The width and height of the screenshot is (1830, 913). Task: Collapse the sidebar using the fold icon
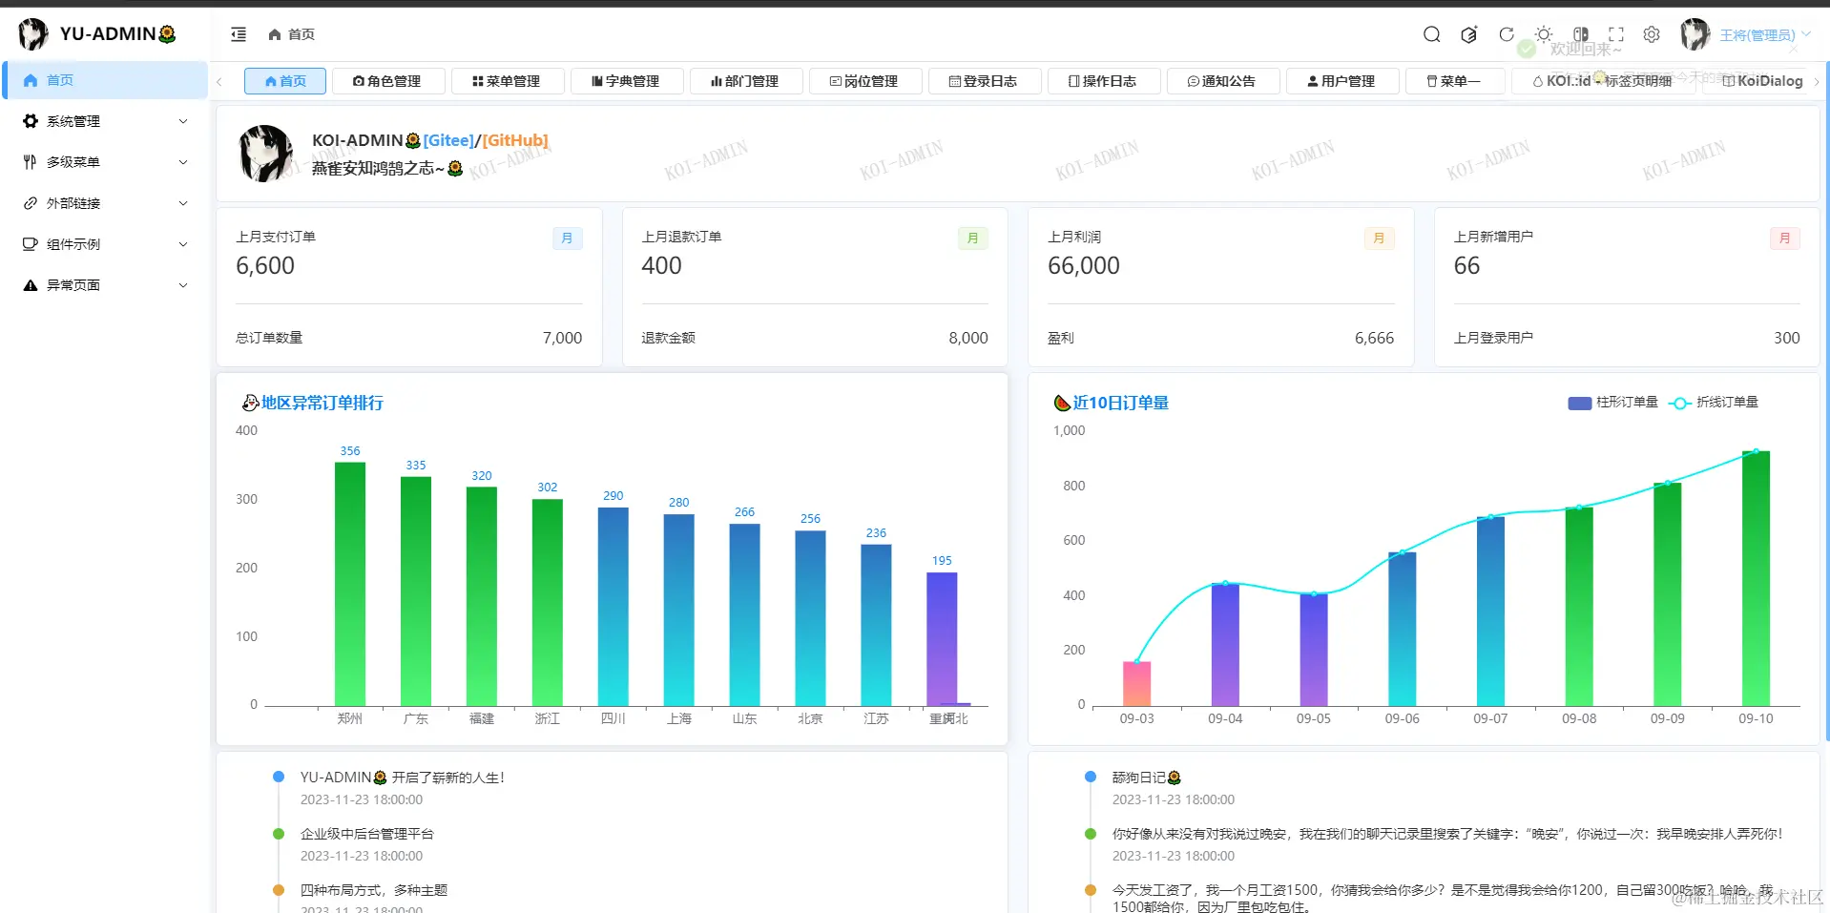(x=239, y=34)
